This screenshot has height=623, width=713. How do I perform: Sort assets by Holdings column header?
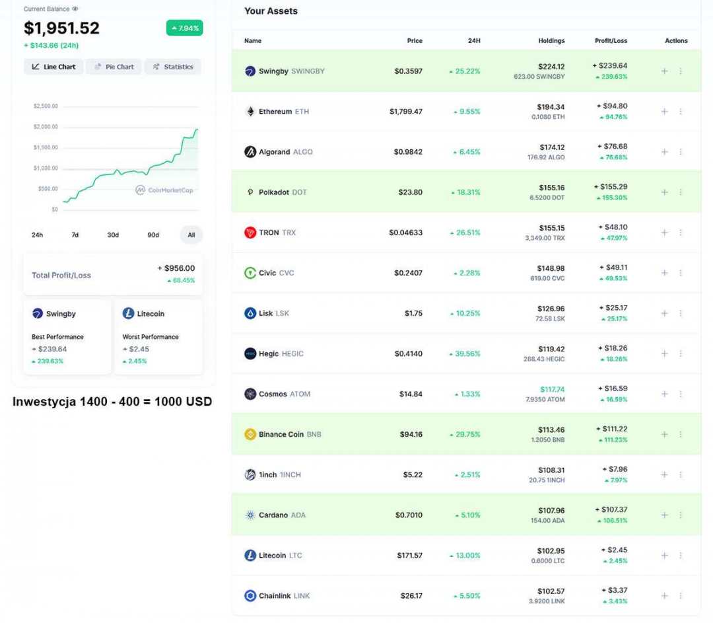[551, 41]
